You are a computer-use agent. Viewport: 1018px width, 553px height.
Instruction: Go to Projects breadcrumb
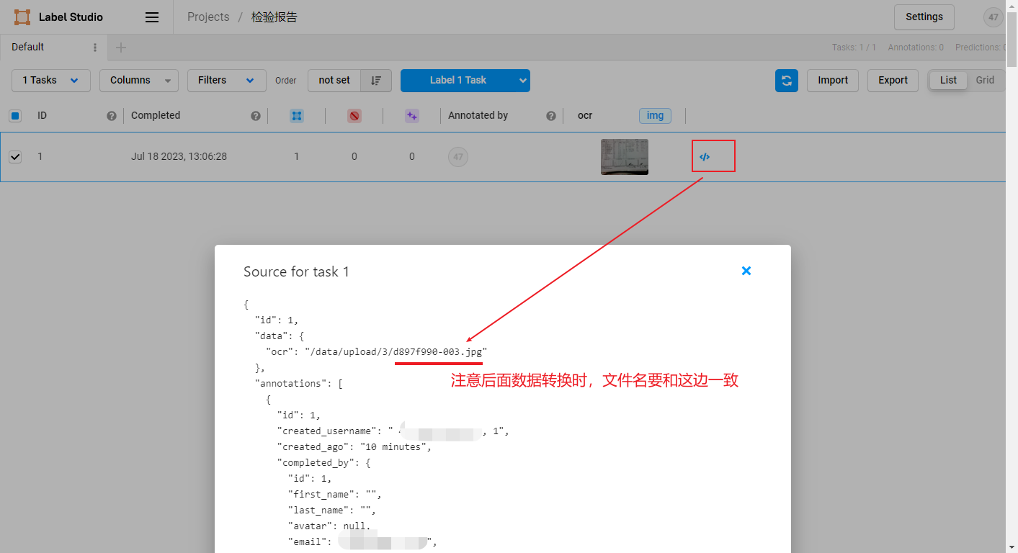pos(208,17)
